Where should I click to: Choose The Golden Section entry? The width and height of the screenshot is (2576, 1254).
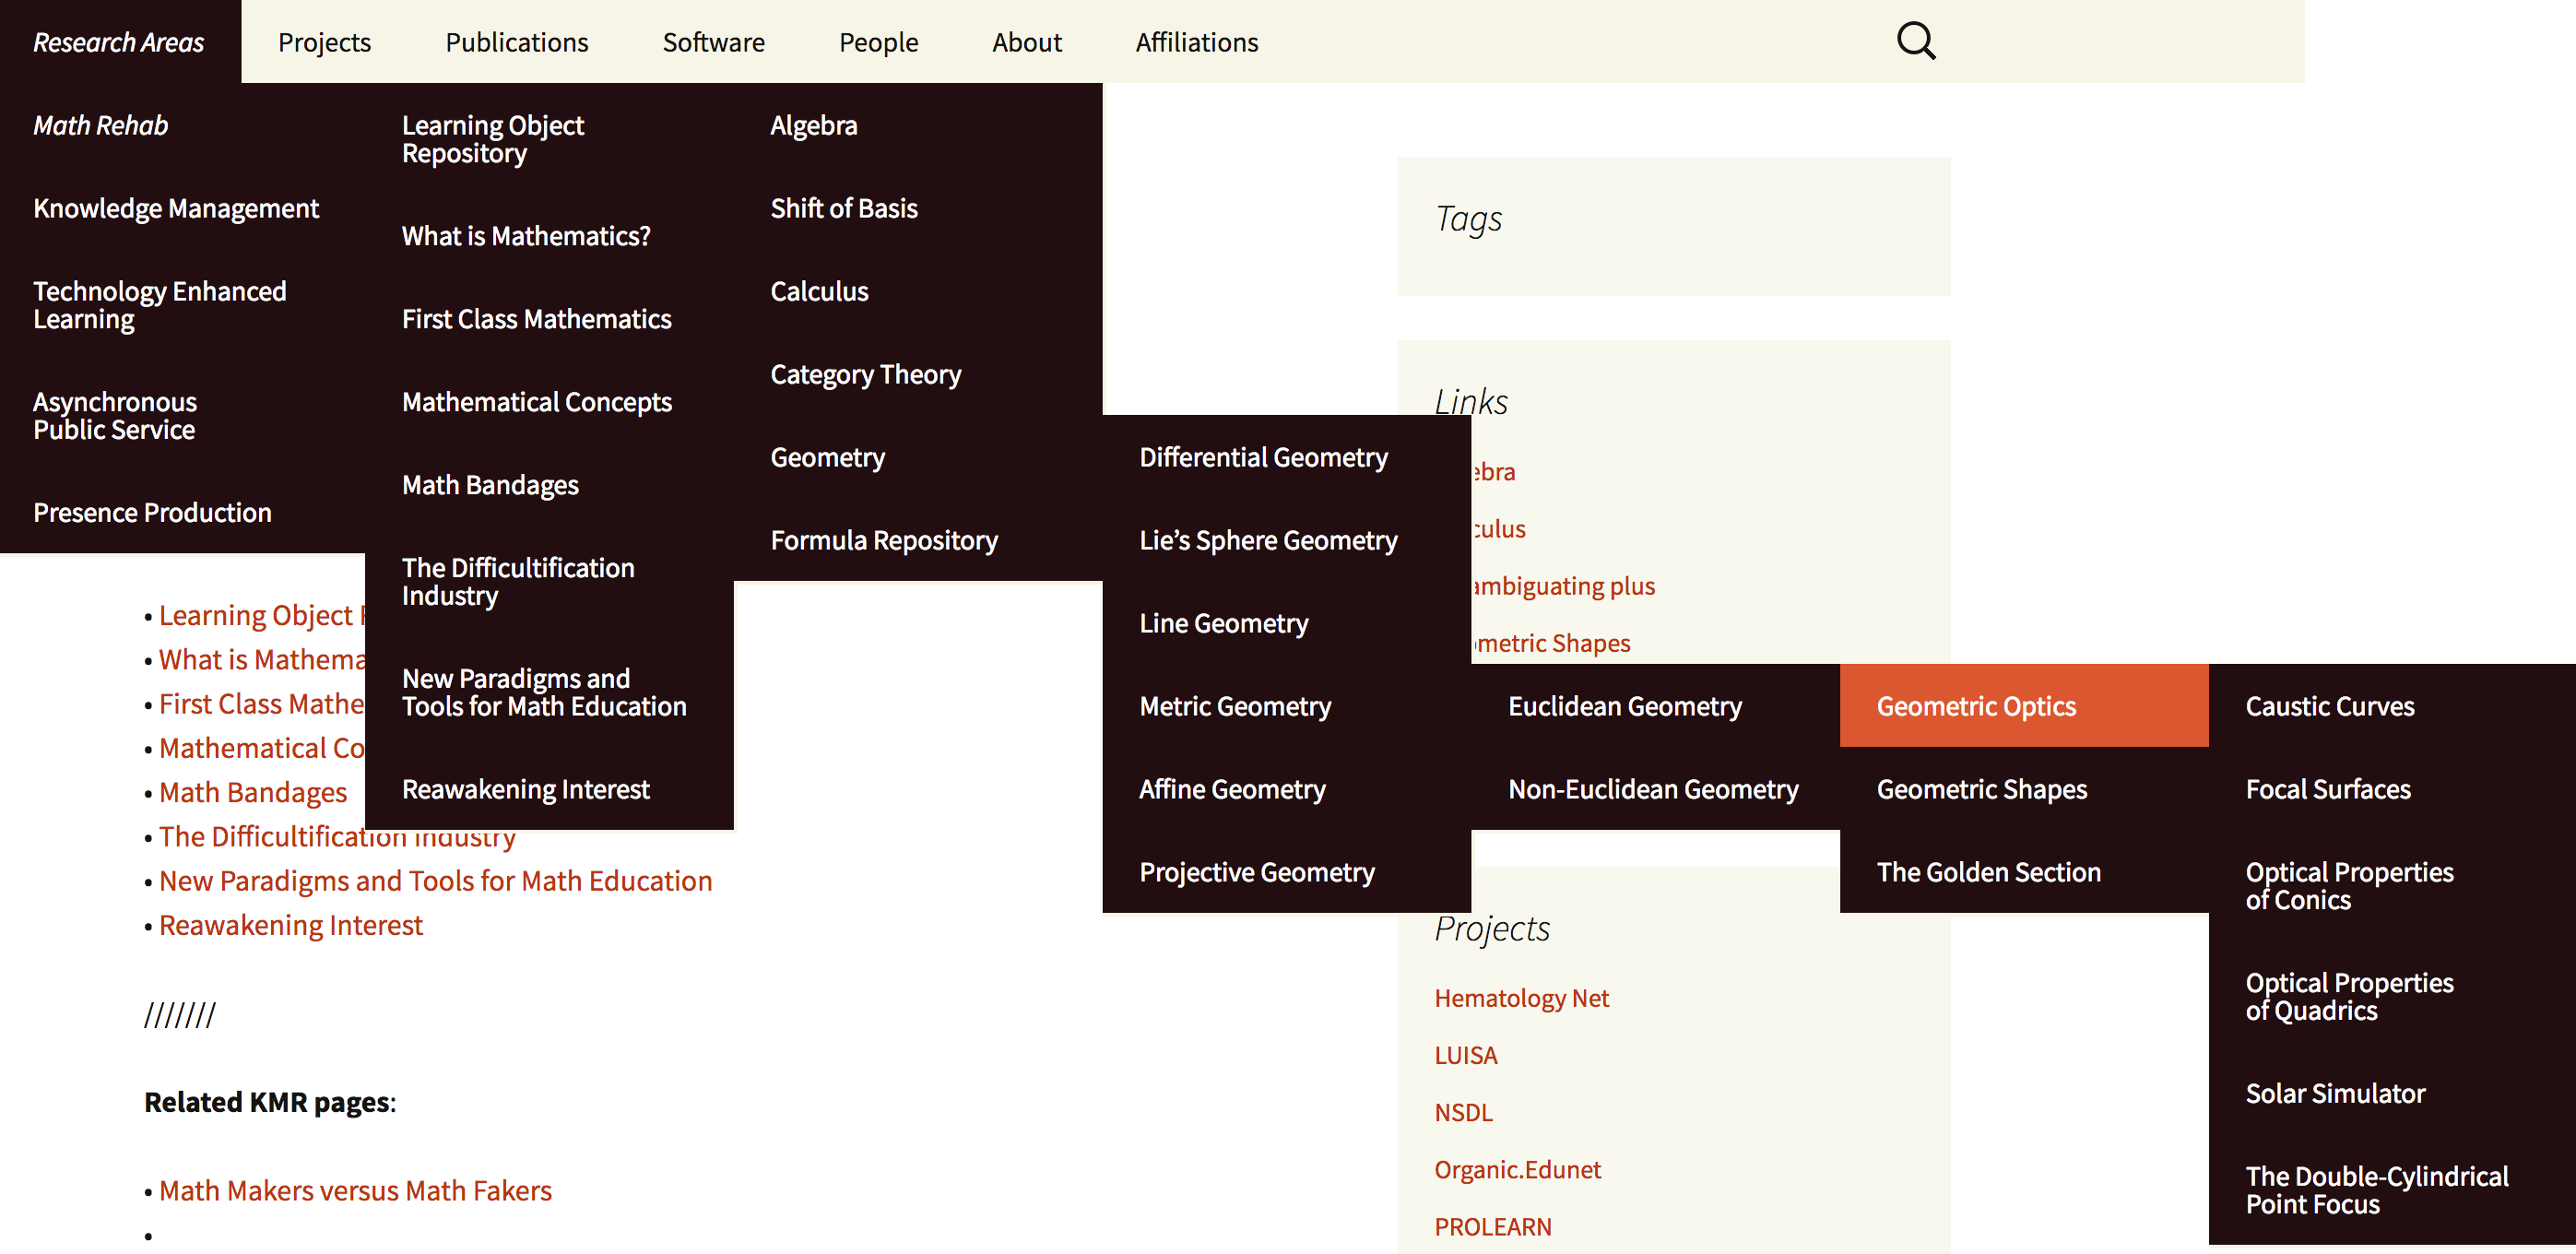[1987, 872]
